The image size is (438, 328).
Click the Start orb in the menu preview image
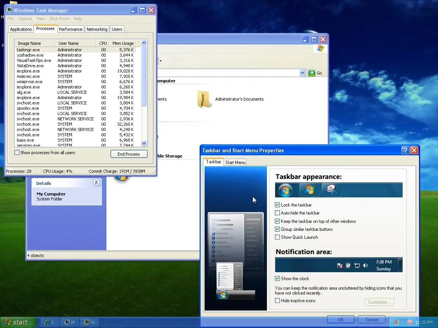[223, 294]
